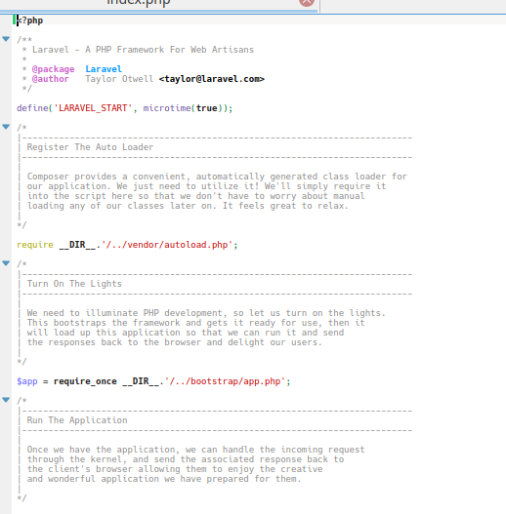The height and width of the screenshot is (514, 506).
Task: Click the '/../bootstrap/app.php' path string
Action: click(226, 381)
